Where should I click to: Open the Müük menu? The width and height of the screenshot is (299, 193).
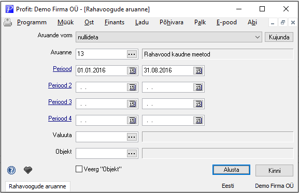(65, 22)
